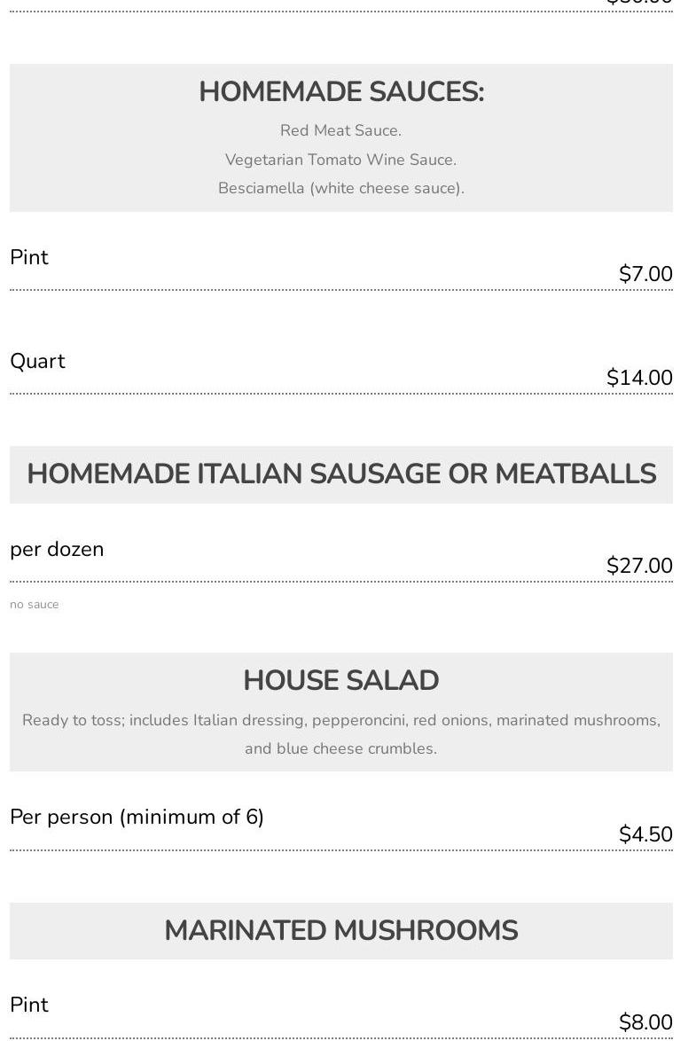Select the Pint option under Homemade Sauces
The height and width of the screenshot is (1041, 696).
pyautogui.click(x=29, y=257)
